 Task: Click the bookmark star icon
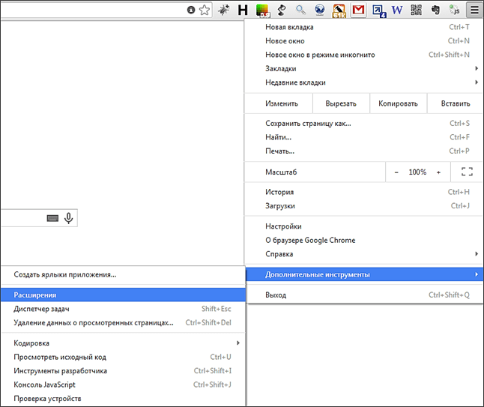point(203,10)
